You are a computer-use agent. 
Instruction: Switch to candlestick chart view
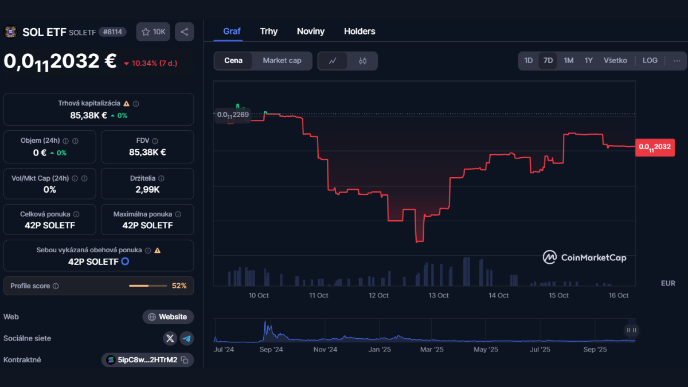[x=362, y=61]
